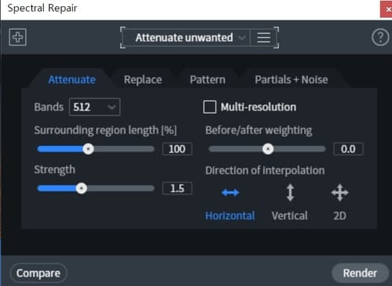This screenshot has width=392, height=286.
Task: Switch to the Pattern tab
Action: coord(208,80)
